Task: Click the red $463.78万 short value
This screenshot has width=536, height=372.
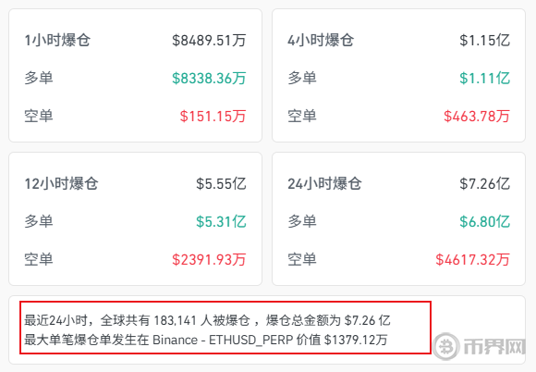Action: tap(477, 116)
